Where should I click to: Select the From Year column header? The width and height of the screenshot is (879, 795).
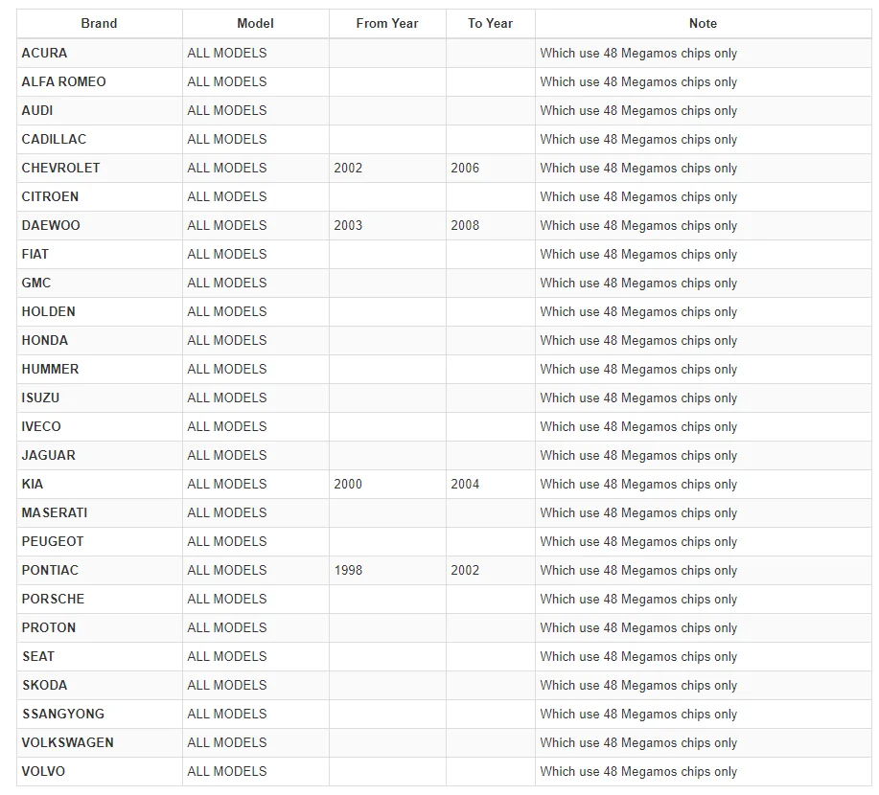(387, 24)
